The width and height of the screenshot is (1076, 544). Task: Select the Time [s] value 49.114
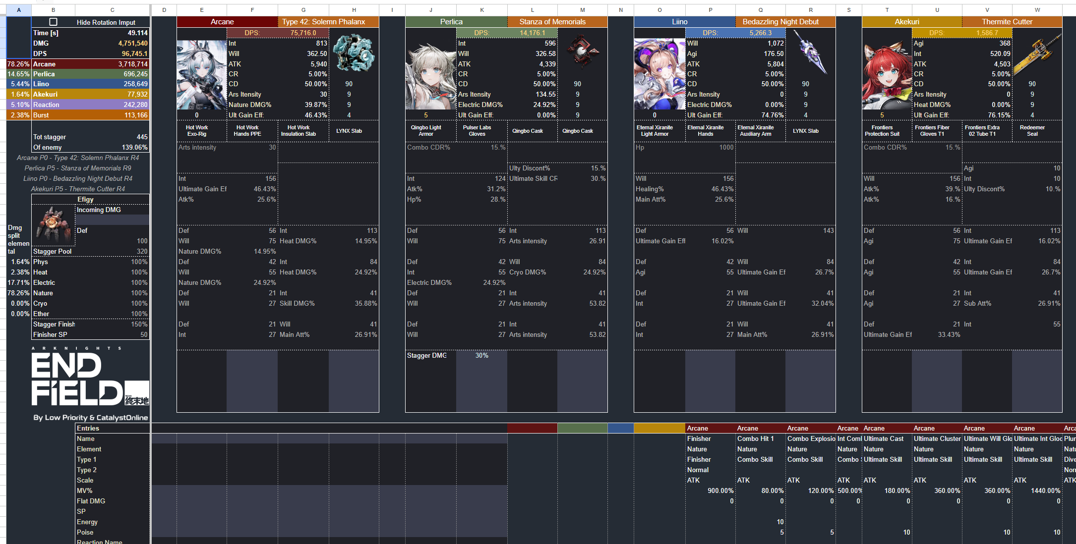point(137,33)
